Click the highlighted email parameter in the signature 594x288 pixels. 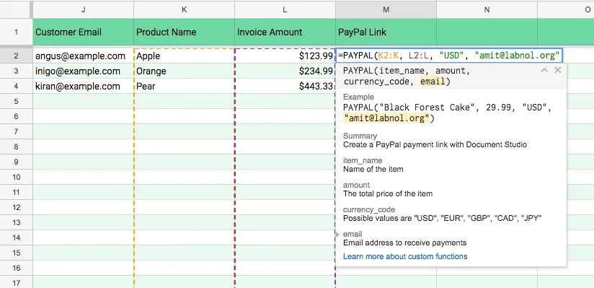432,82
